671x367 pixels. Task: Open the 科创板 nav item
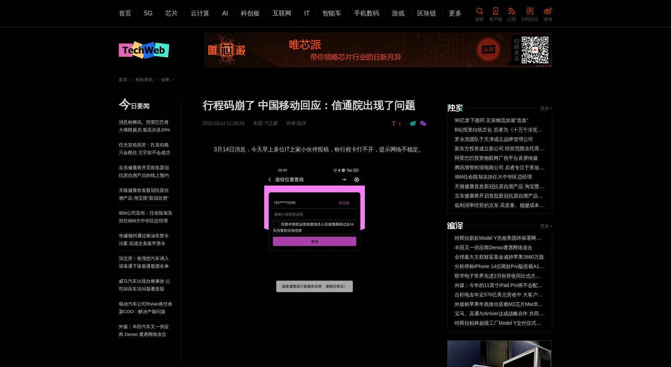(x=250, y=13)
